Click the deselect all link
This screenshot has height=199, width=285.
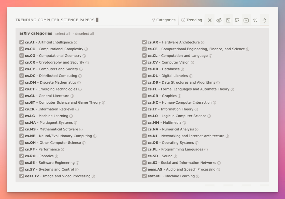tap(84, 34)
